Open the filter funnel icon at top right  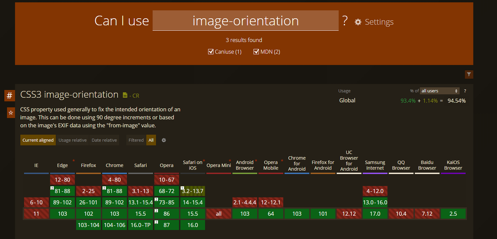pos(469,74)
